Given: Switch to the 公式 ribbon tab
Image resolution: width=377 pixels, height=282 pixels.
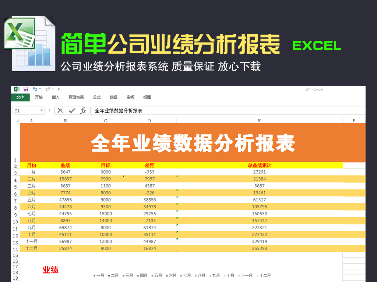Looking at the screenshot, I should [x=97, y=97].
